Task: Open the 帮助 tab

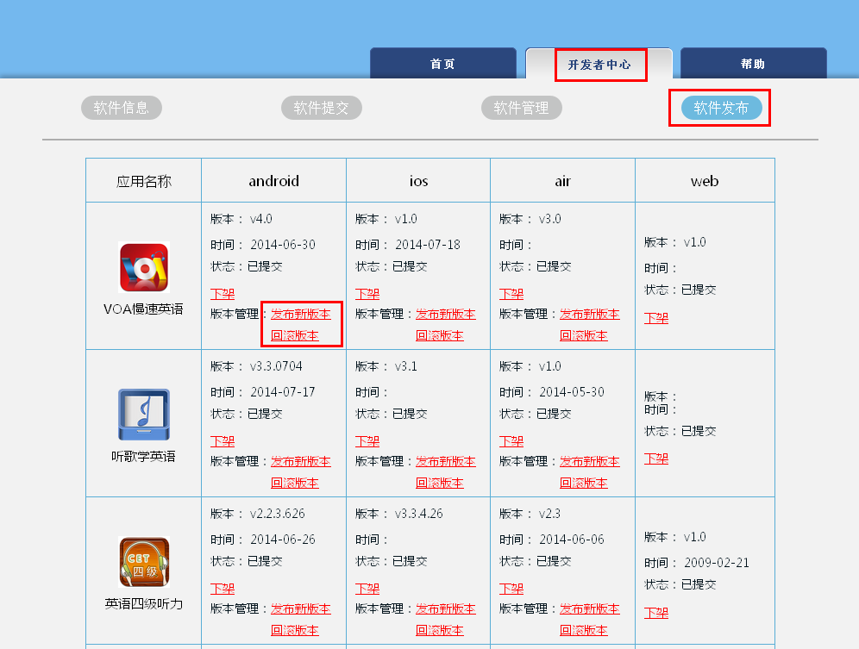Action: (753, 64)
